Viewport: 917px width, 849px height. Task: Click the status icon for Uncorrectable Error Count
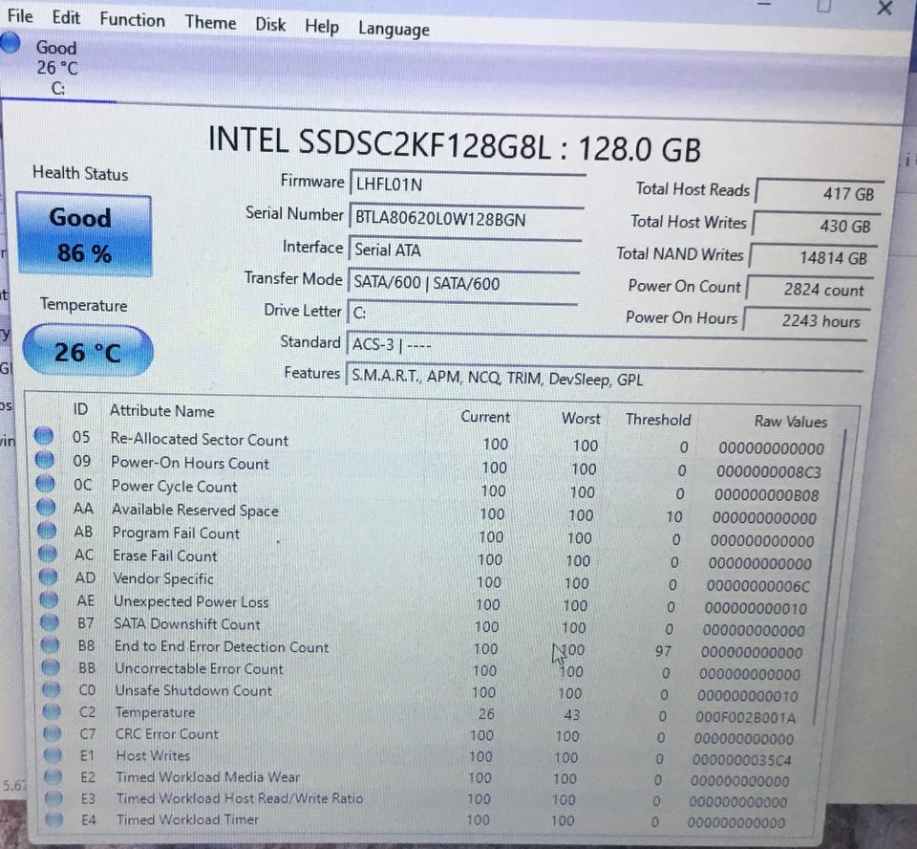[51, 667]
